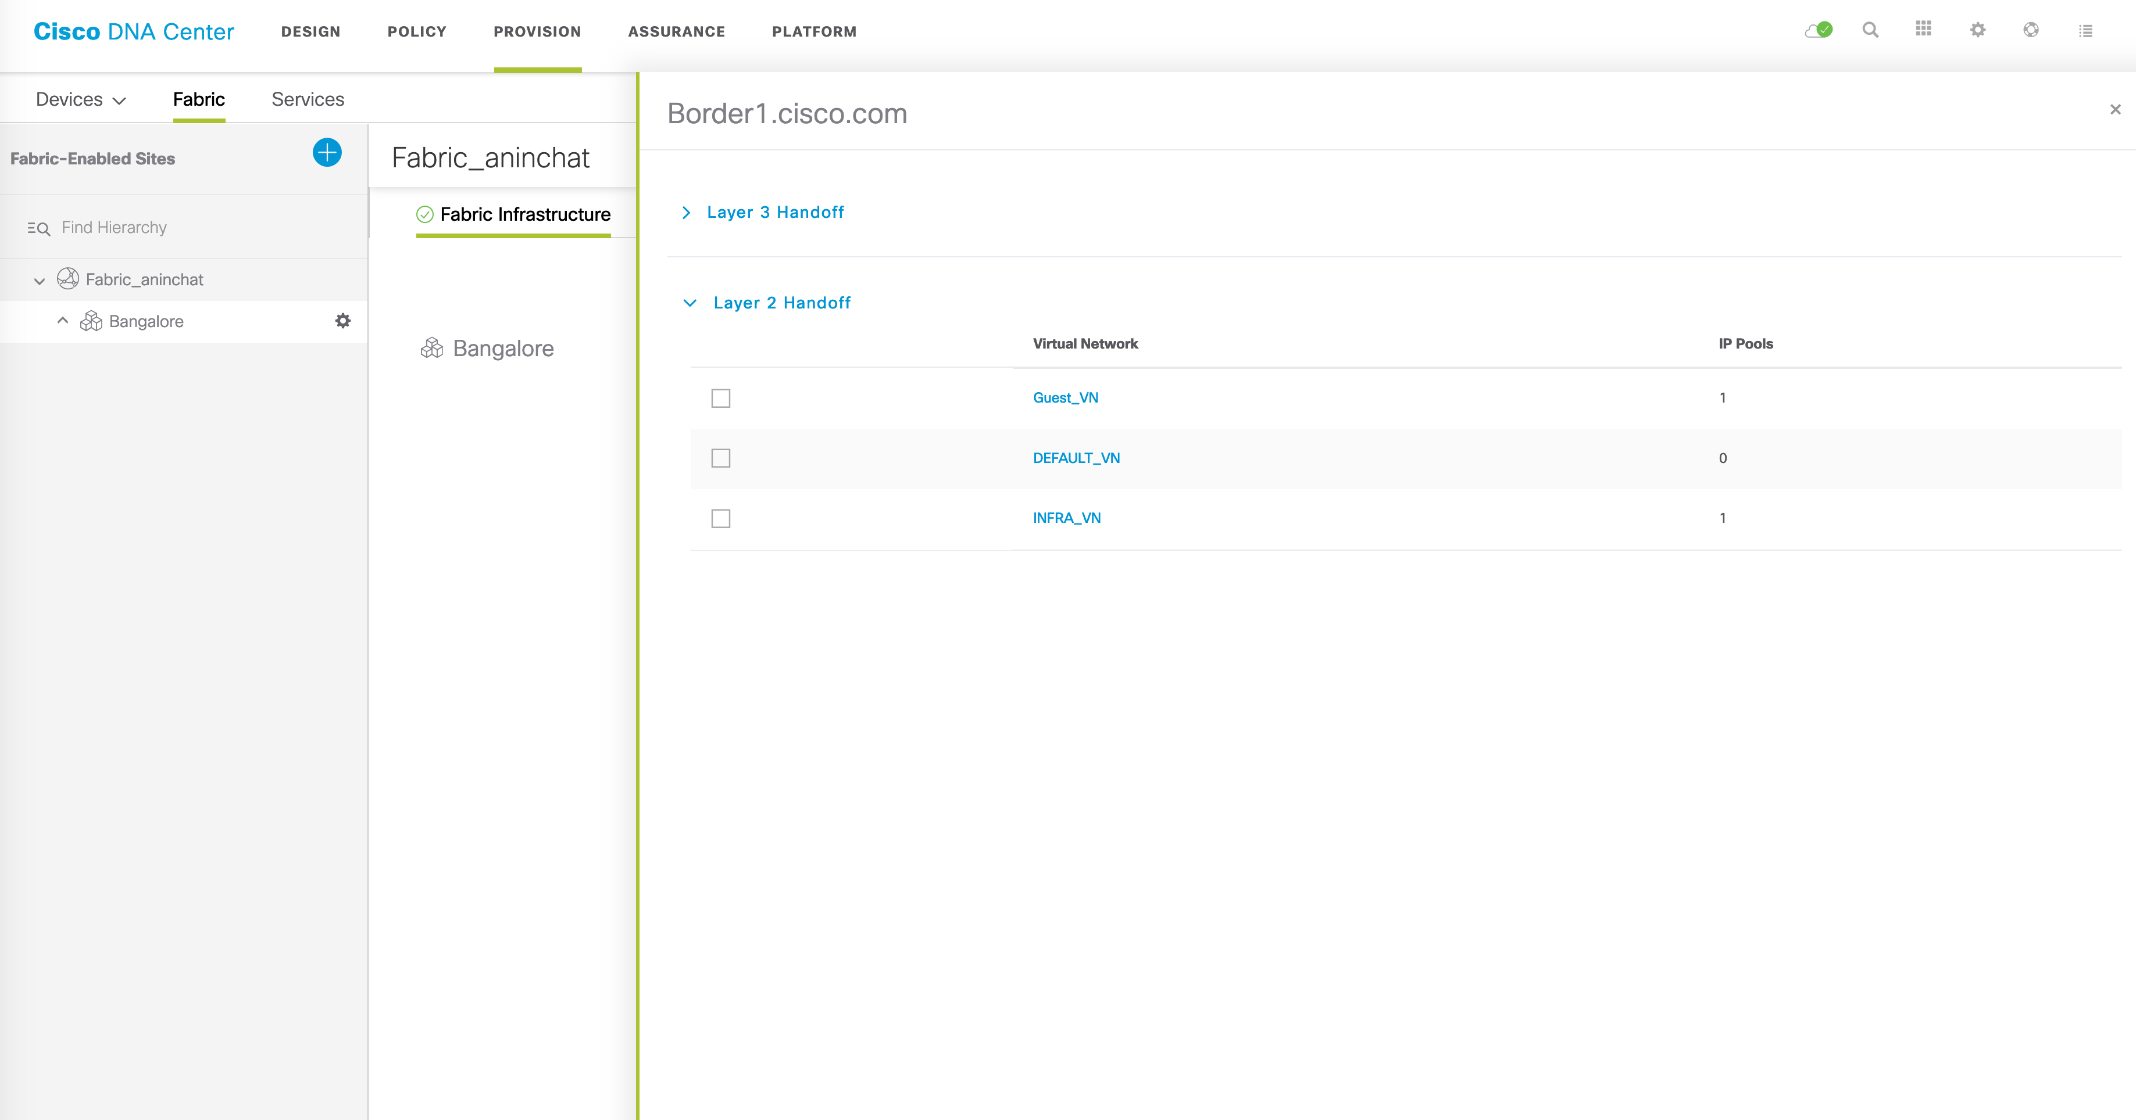Select Fabric_aninchat in the hierarchy tree
The width and height of the screenshot is (2136, 1120).
pos(144,279)
